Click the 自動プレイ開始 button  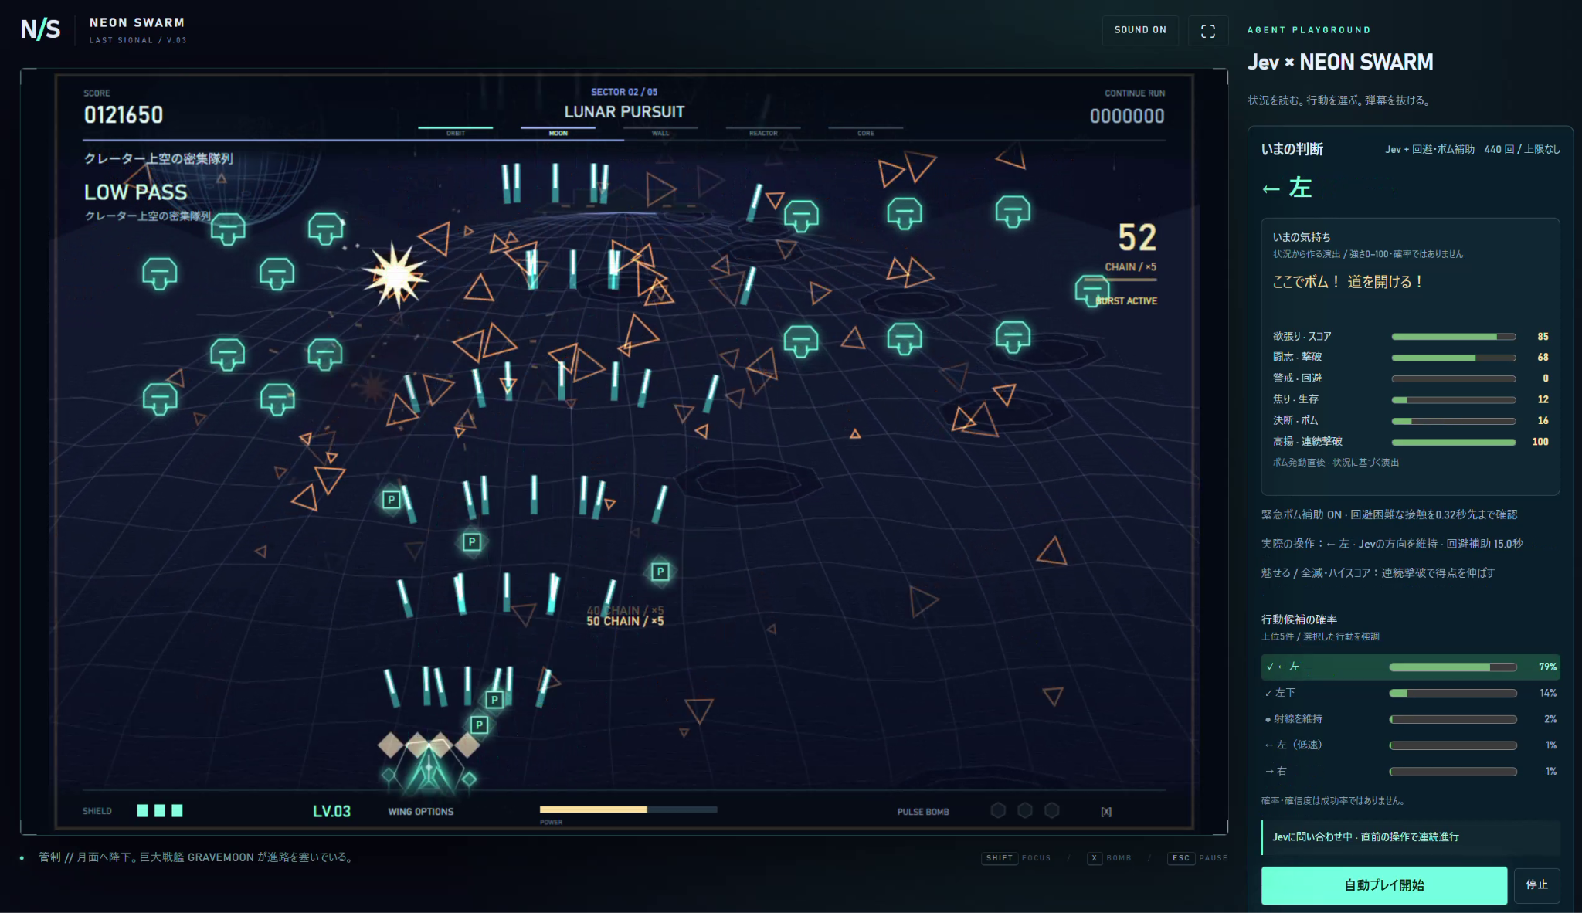pos(1384,885)
